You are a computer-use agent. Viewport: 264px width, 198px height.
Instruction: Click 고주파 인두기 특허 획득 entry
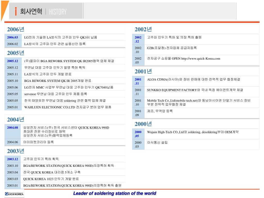click(x=41, y=159)
